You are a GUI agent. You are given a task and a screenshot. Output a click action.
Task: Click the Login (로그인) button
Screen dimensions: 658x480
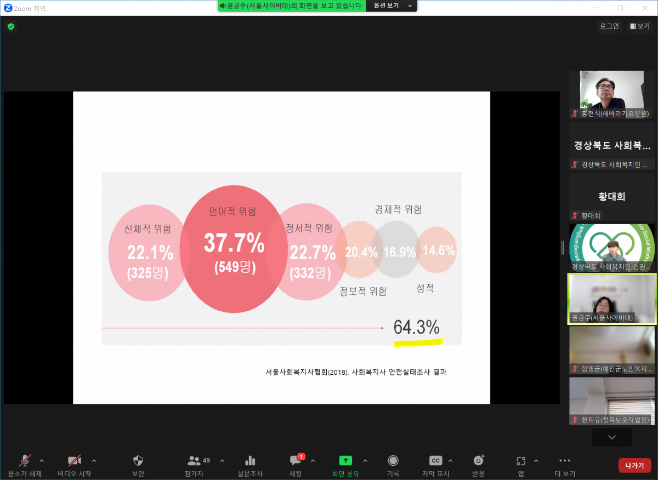pyautogui.click(x=609, y=26)
